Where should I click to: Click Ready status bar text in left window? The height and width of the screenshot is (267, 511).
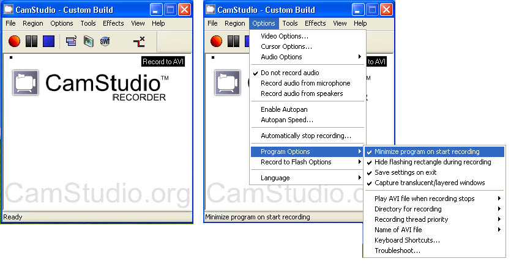point(13,217)
